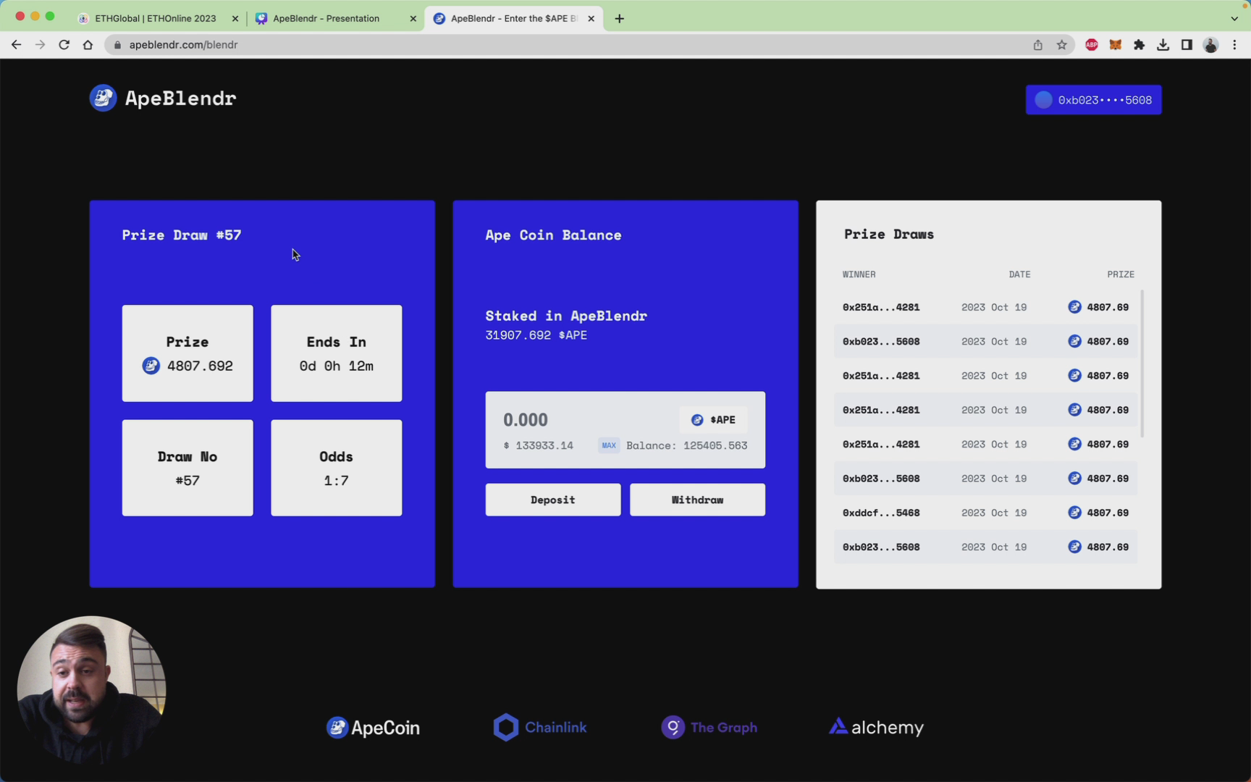Bookmark this page with the star icon
The height and width of the screenshot is (782, 1251).
[1061, 45]
